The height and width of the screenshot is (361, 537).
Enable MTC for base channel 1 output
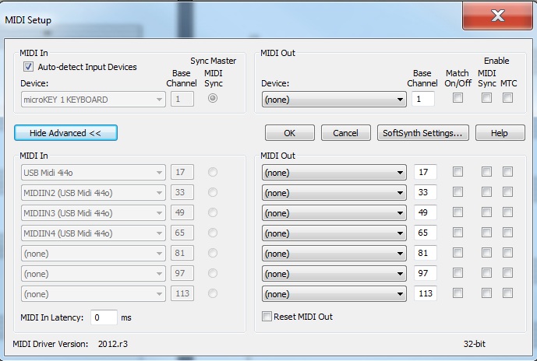coord(507,98)
